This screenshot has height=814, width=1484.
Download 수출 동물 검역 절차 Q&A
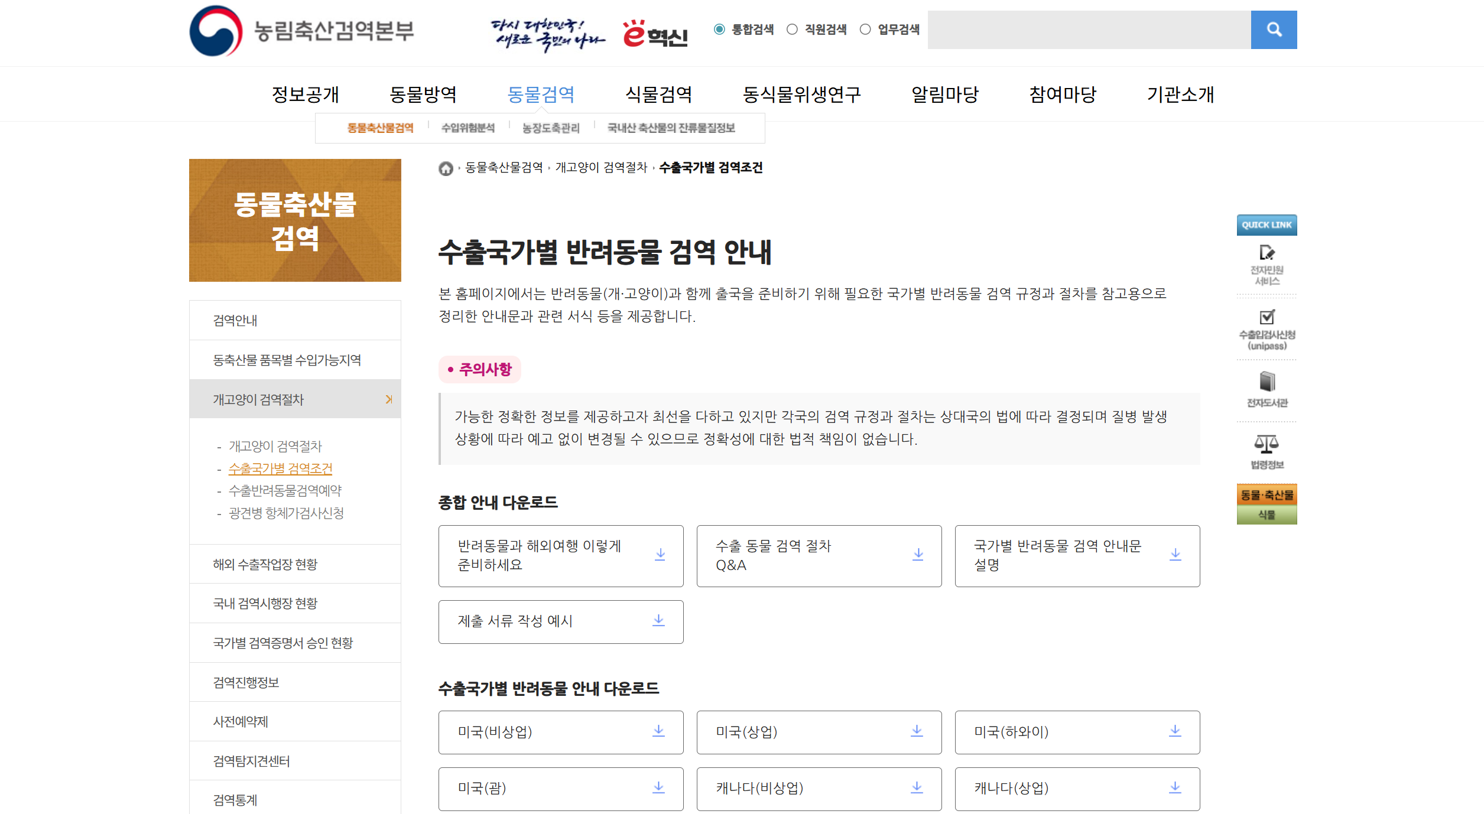click(x=917, y=555)
